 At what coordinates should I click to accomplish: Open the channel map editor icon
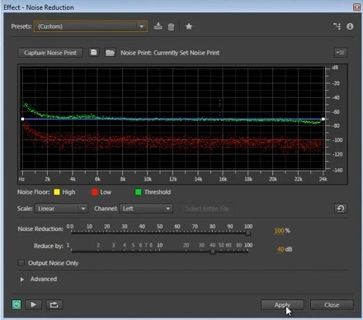(x=337, y=26)
